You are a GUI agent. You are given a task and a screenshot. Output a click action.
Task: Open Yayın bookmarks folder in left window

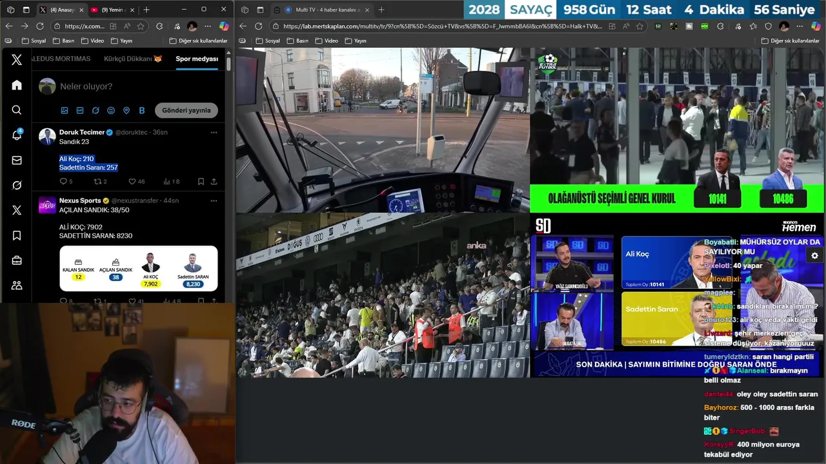pos(122,41)
